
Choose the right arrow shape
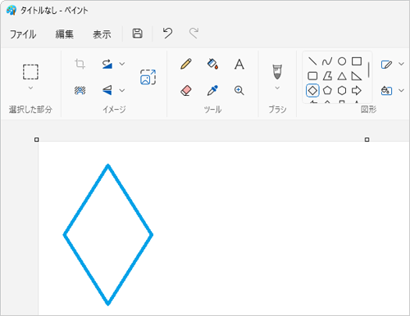point(357,91)
